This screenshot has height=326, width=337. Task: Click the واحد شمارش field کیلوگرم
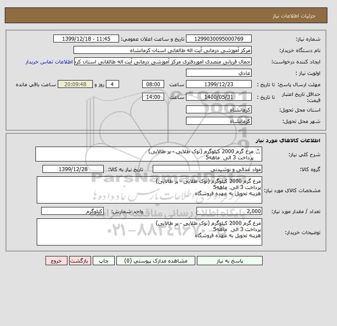tap(72, 211)
